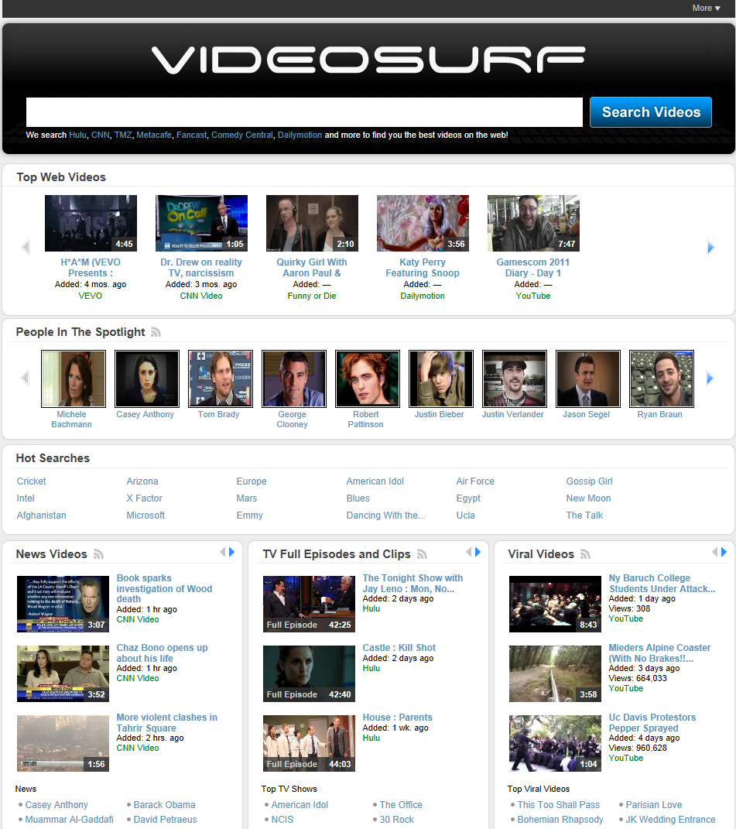Search hot topic New Moon
Image resolution: width=736 pixels, height=829 pixels.
(x=588, y=498)
